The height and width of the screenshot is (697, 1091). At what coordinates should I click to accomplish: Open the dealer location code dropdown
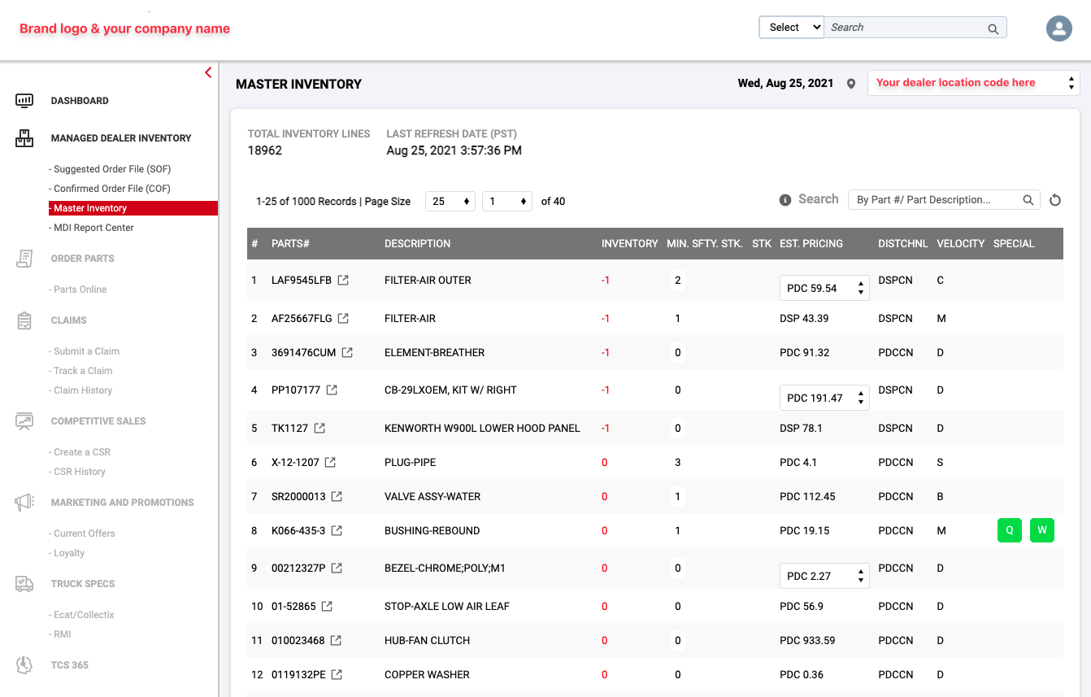974,83
